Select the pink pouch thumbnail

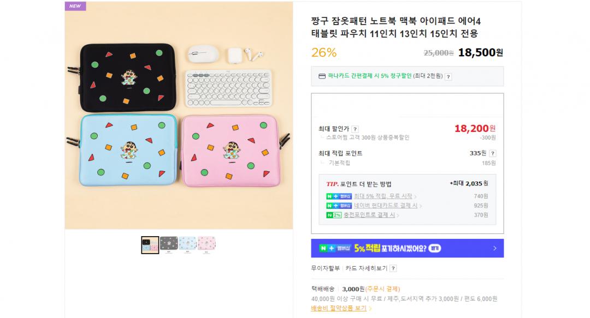206,245
